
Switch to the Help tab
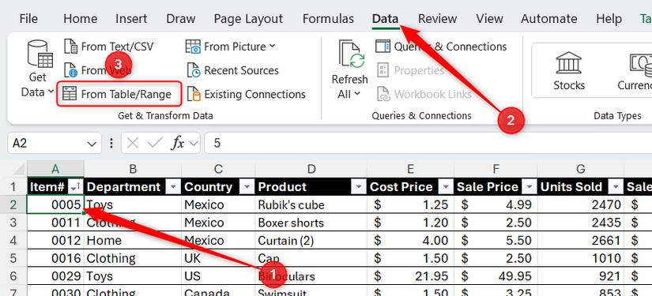609,19
